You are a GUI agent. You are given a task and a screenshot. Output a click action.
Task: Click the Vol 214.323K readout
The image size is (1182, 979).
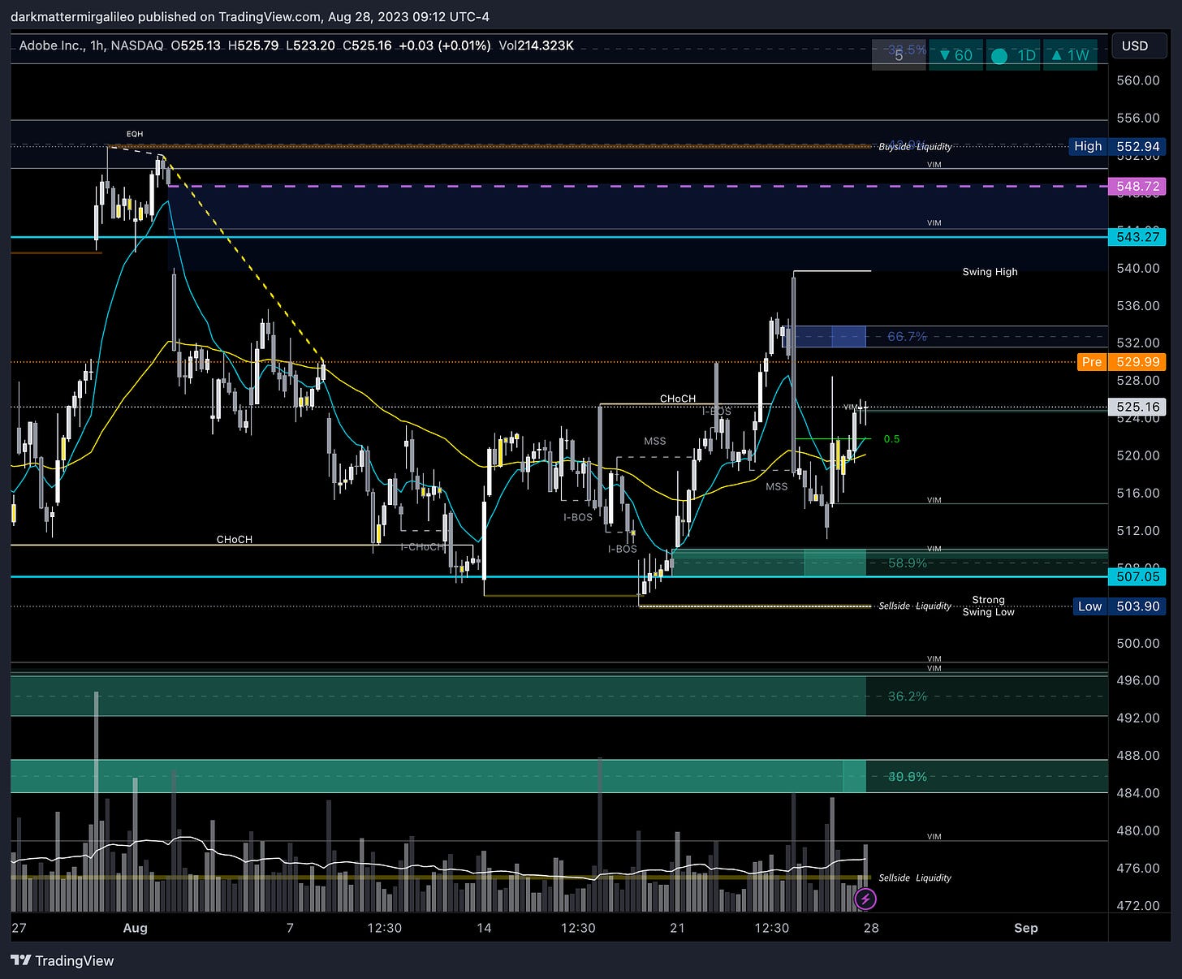536,45
